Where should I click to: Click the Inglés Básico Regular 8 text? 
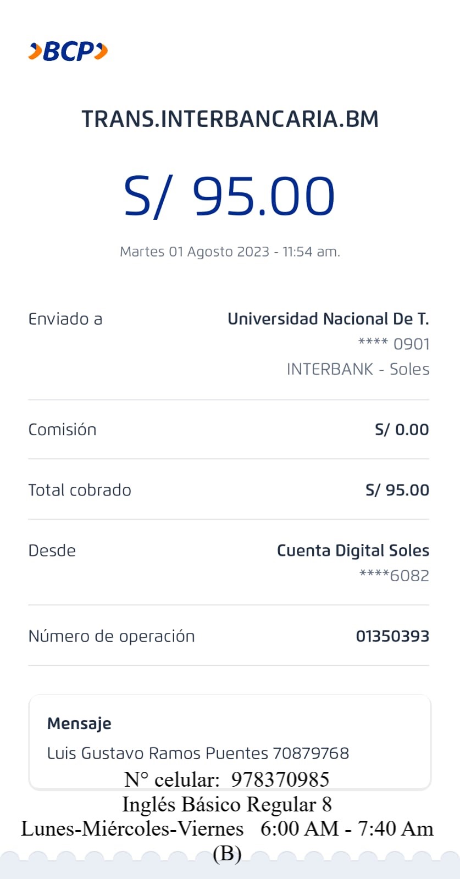click(x=227, y=804)
